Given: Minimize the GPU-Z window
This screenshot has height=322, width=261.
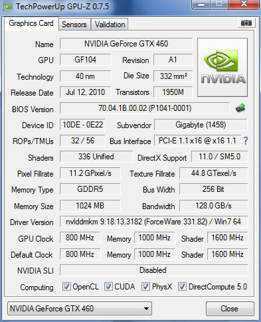Looking at the screenshot, I should point(201,5).
